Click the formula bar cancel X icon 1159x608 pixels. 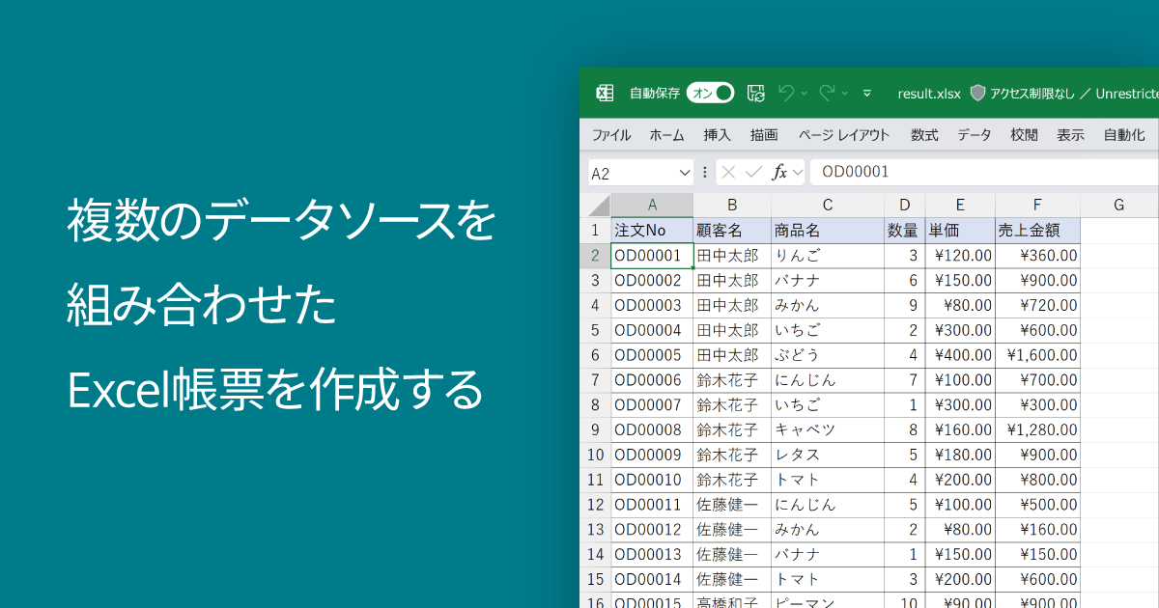point(729,173)
